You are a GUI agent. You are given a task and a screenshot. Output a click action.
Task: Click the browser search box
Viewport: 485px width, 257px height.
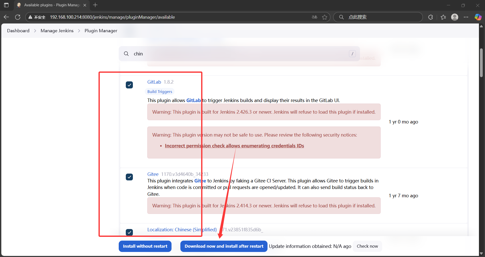[378, 17]
